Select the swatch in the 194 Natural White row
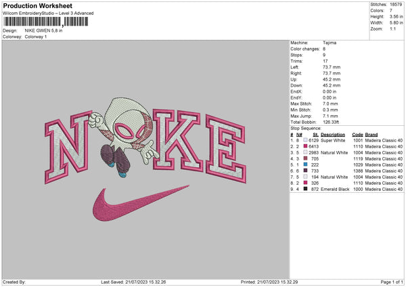This screenshot has width=406, height=287. click(x=305, y=177)
